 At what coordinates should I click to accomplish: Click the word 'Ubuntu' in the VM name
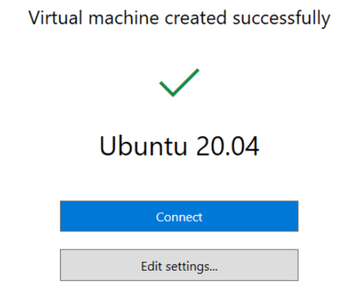(x=143, y=145)
